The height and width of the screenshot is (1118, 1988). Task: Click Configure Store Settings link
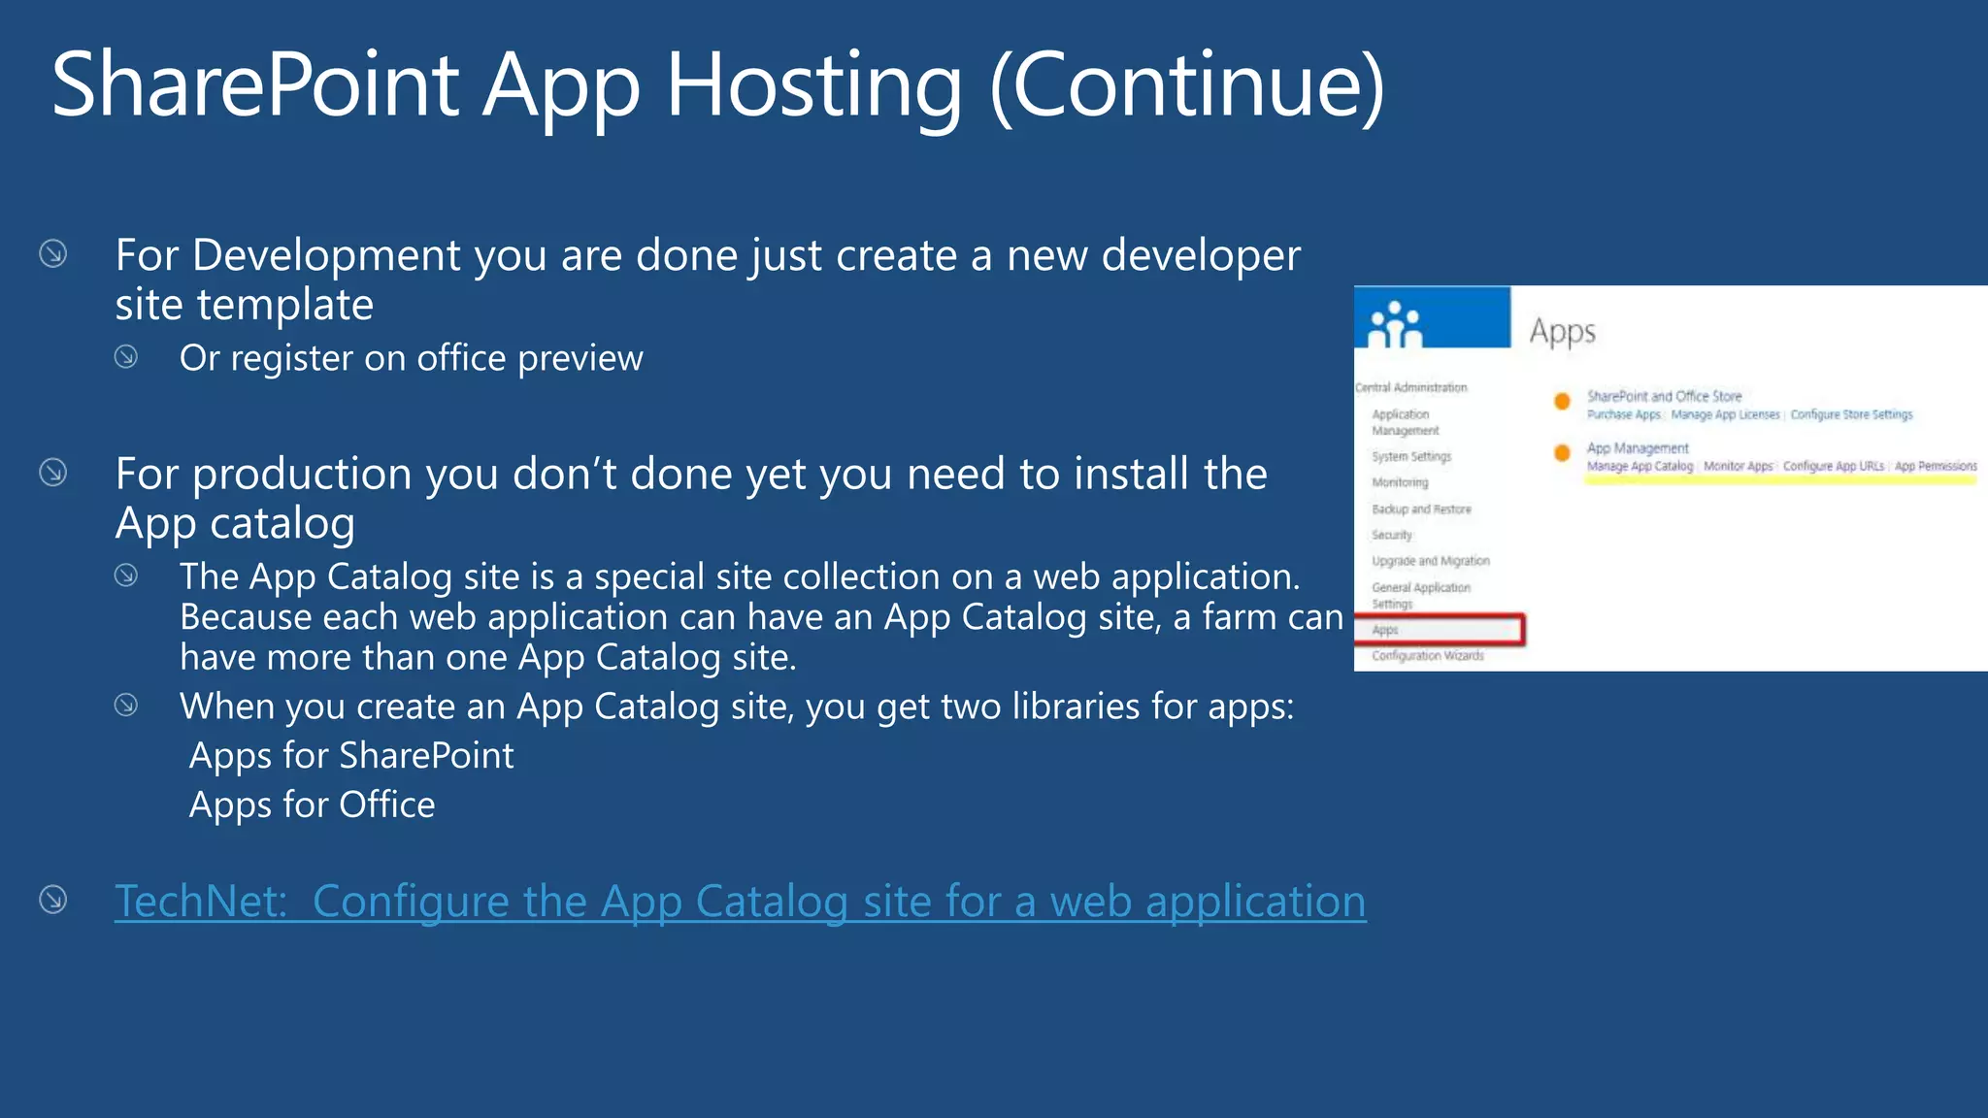[1851, 415]
